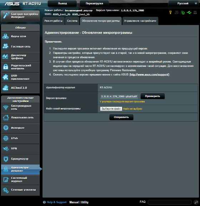
Task: Click the firmware version link in header
Action: 132,10
